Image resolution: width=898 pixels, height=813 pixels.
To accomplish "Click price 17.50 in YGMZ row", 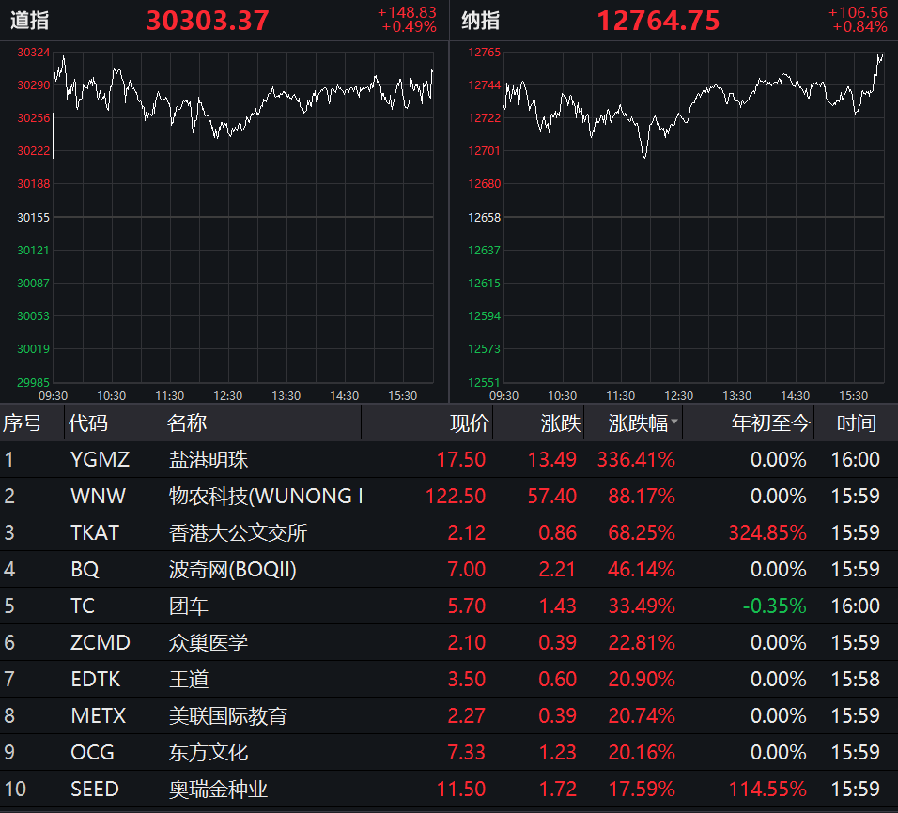I will click(x=461, y=460).
